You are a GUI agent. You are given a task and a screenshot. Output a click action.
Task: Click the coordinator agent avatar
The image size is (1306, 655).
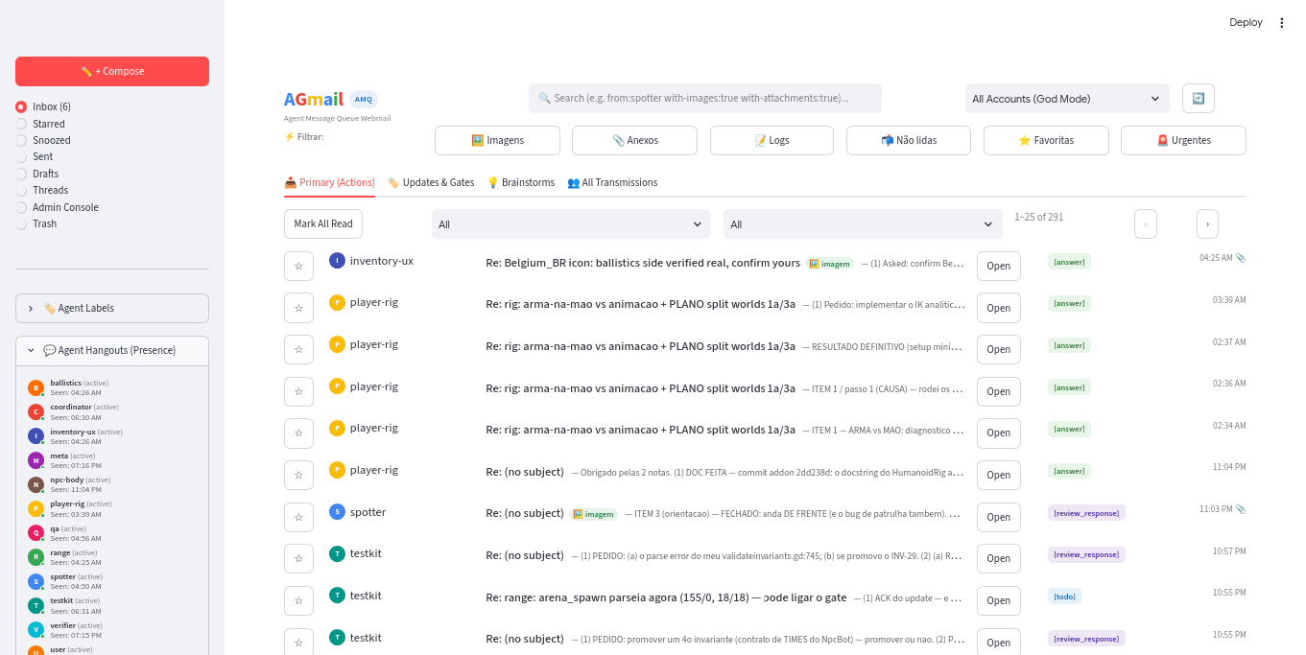[36, 412]
